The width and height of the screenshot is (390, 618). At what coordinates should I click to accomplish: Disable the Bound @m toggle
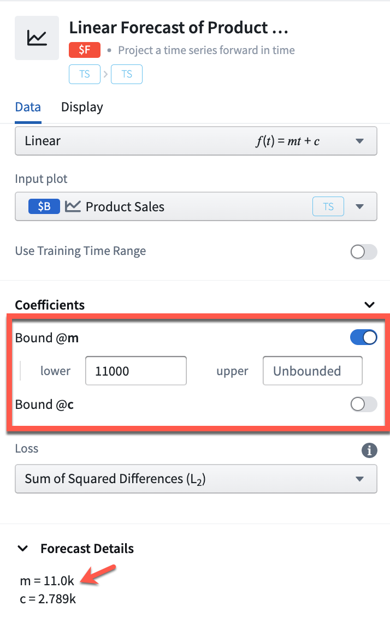[x=364, y=337]
